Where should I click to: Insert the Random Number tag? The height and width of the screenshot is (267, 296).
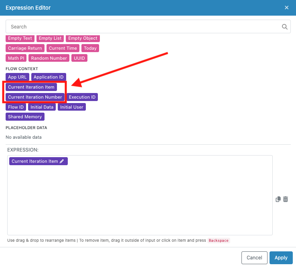pyautogui.click(x=49, y=58)
